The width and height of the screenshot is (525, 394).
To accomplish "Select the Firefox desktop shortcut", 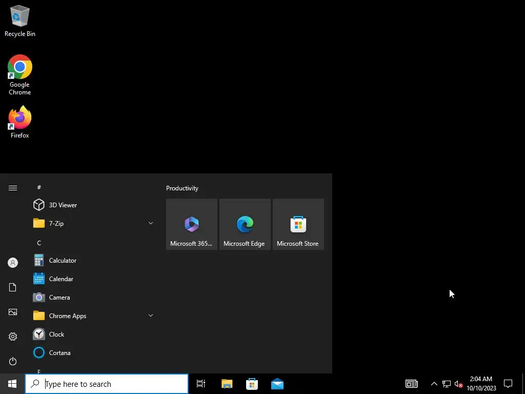I will [x=20, y=122].
